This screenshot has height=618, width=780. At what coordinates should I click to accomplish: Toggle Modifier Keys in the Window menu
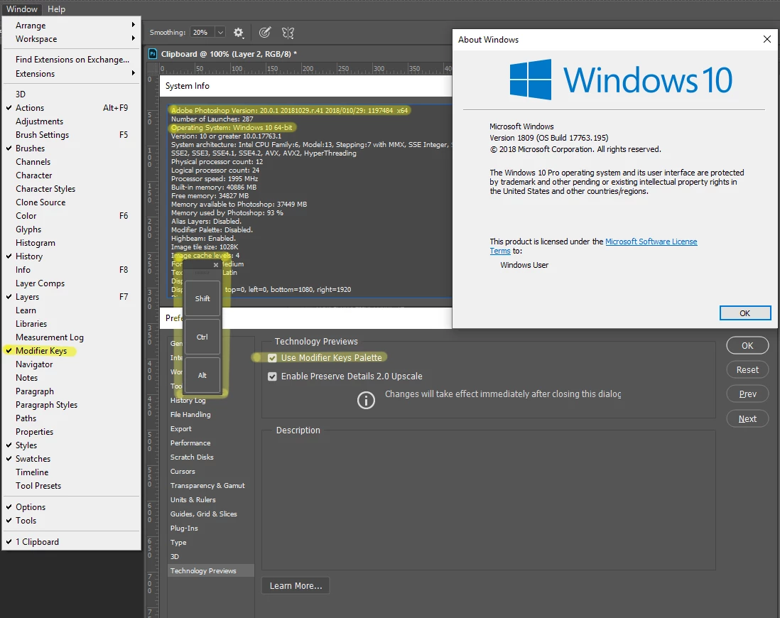[72, 351]
